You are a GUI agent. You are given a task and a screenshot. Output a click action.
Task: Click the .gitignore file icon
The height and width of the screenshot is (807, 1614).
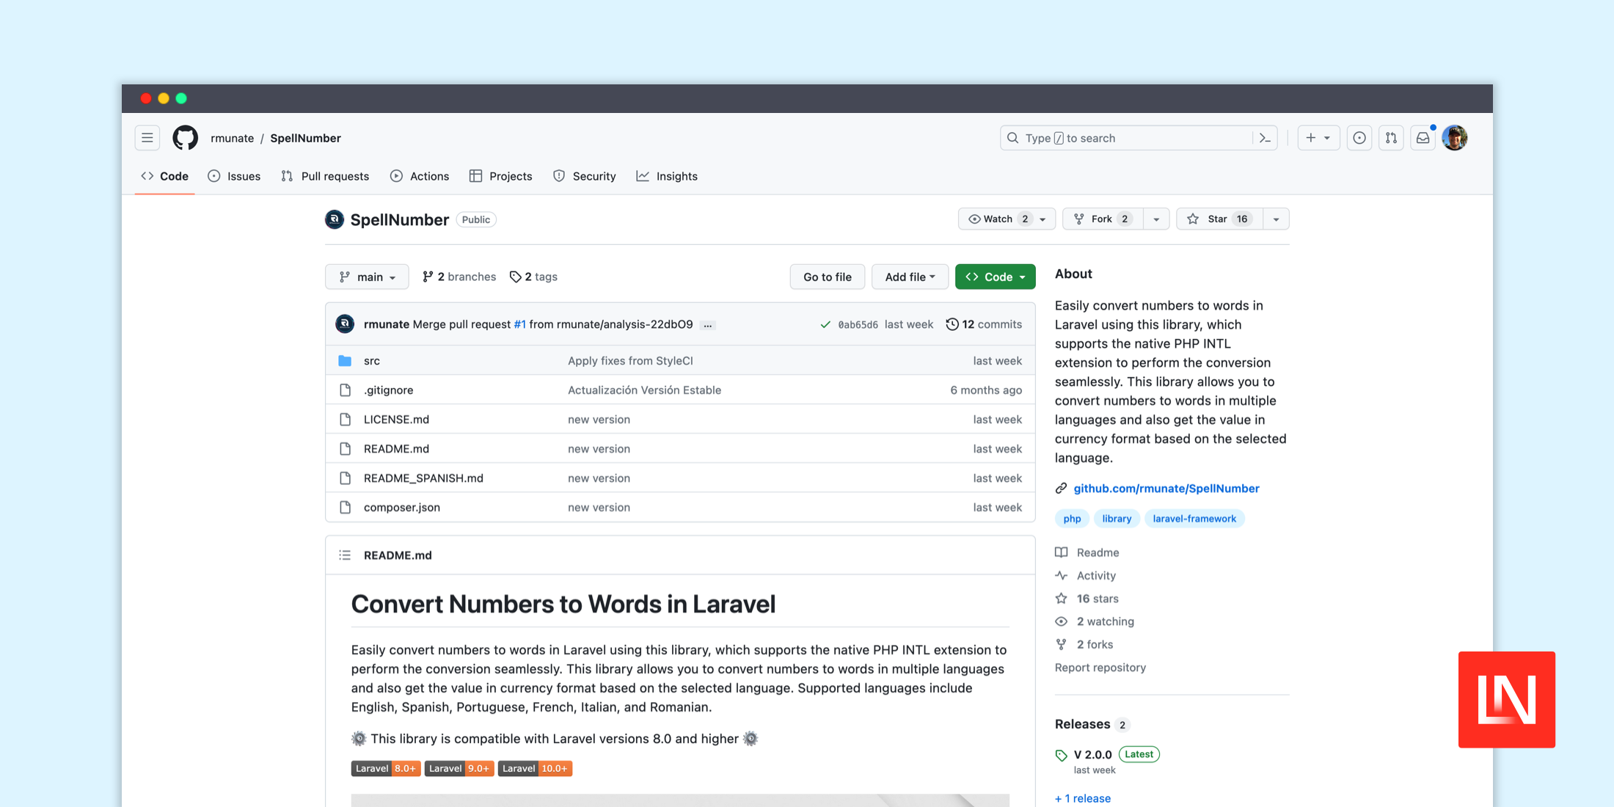pyautogui.click(x=345, y=390)
